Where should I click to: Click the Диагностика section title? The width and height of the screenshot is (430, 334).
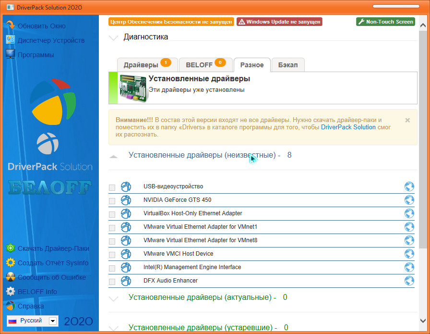click(x=146, y=37)
